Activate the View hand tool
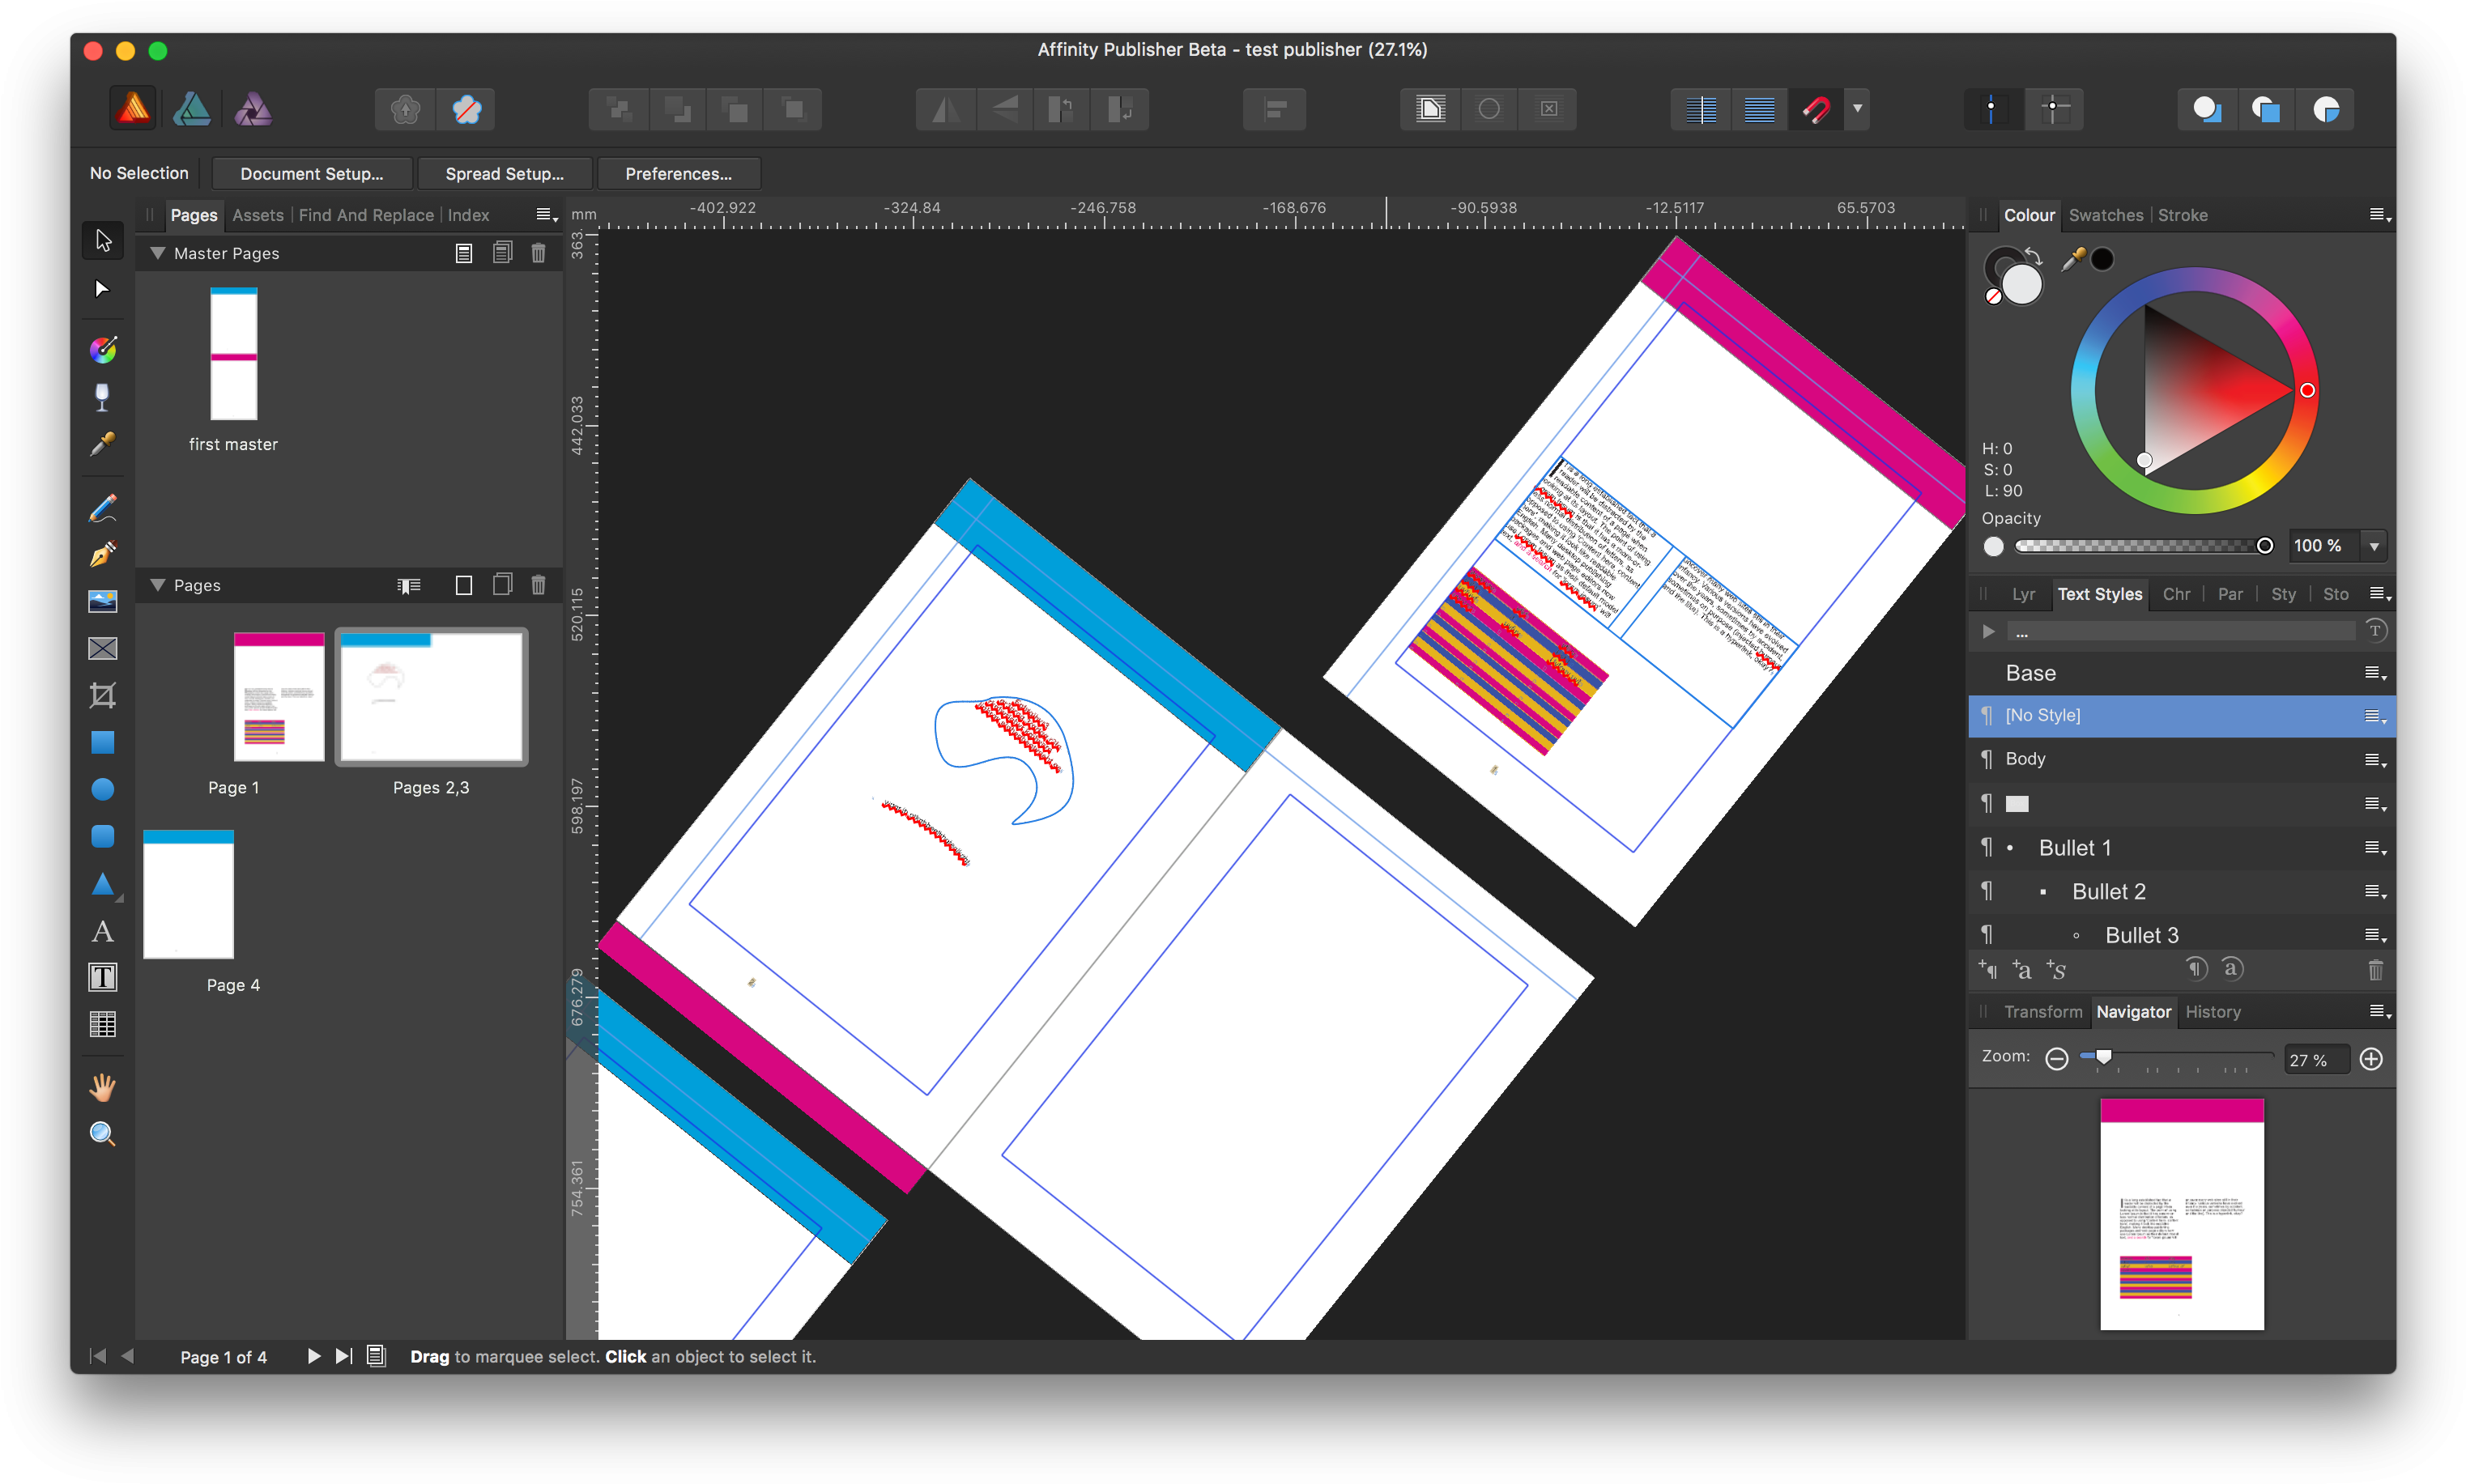Image resolution: width=2466 pixels, height=1484 pixels. pyautogui.click(x=102, y=1087)
